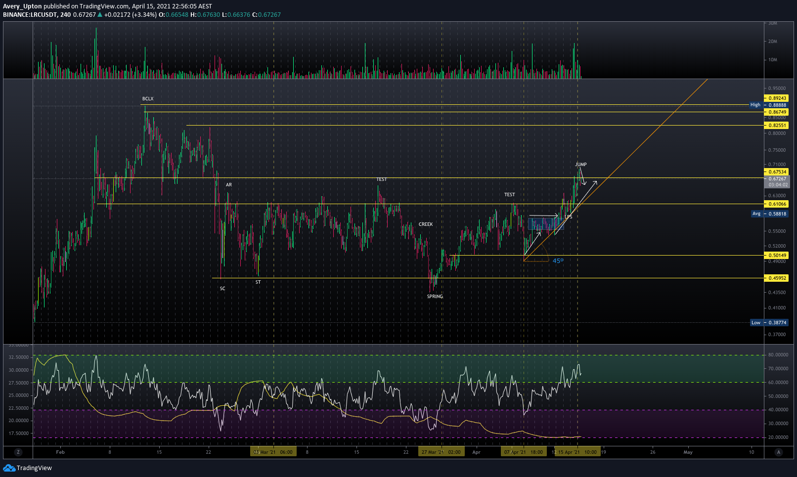Click the H:0.67630 high value in header

(205, 14)
